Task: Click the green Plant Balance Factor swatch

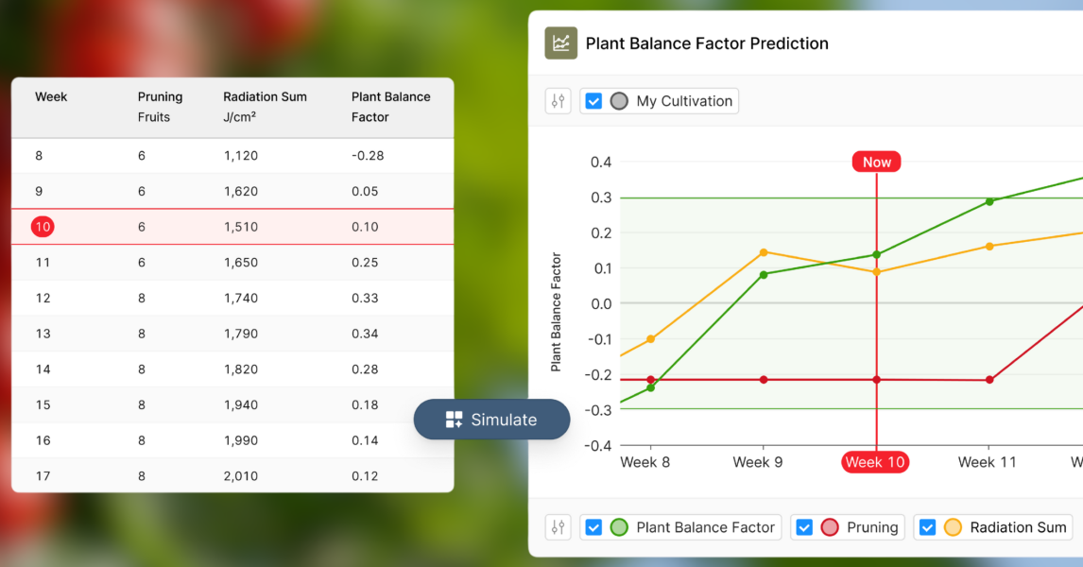Action: [620, 527]
